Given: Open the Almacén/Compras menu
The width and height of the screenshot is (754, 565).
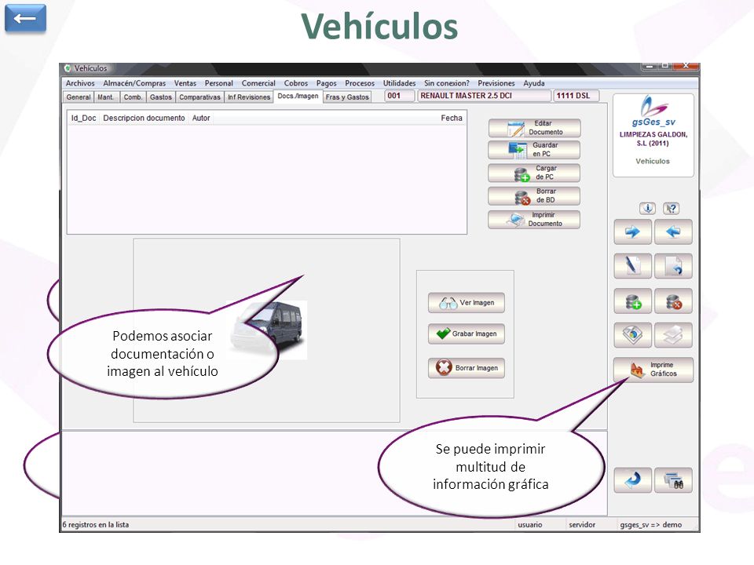Looking at the screenshot, I should 134,83.
